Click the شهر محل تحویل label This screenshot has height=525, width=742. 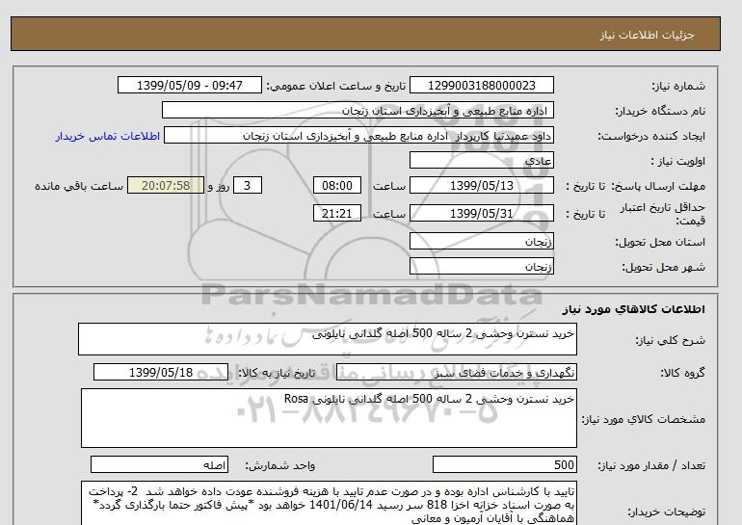663,267
